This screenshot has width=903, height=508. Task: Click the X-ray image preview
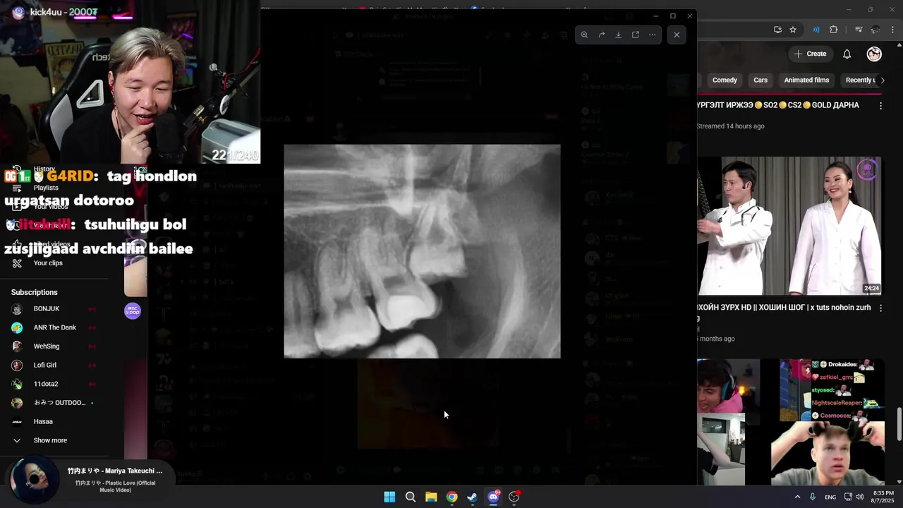pyautogui.click(x=422, y=251)
